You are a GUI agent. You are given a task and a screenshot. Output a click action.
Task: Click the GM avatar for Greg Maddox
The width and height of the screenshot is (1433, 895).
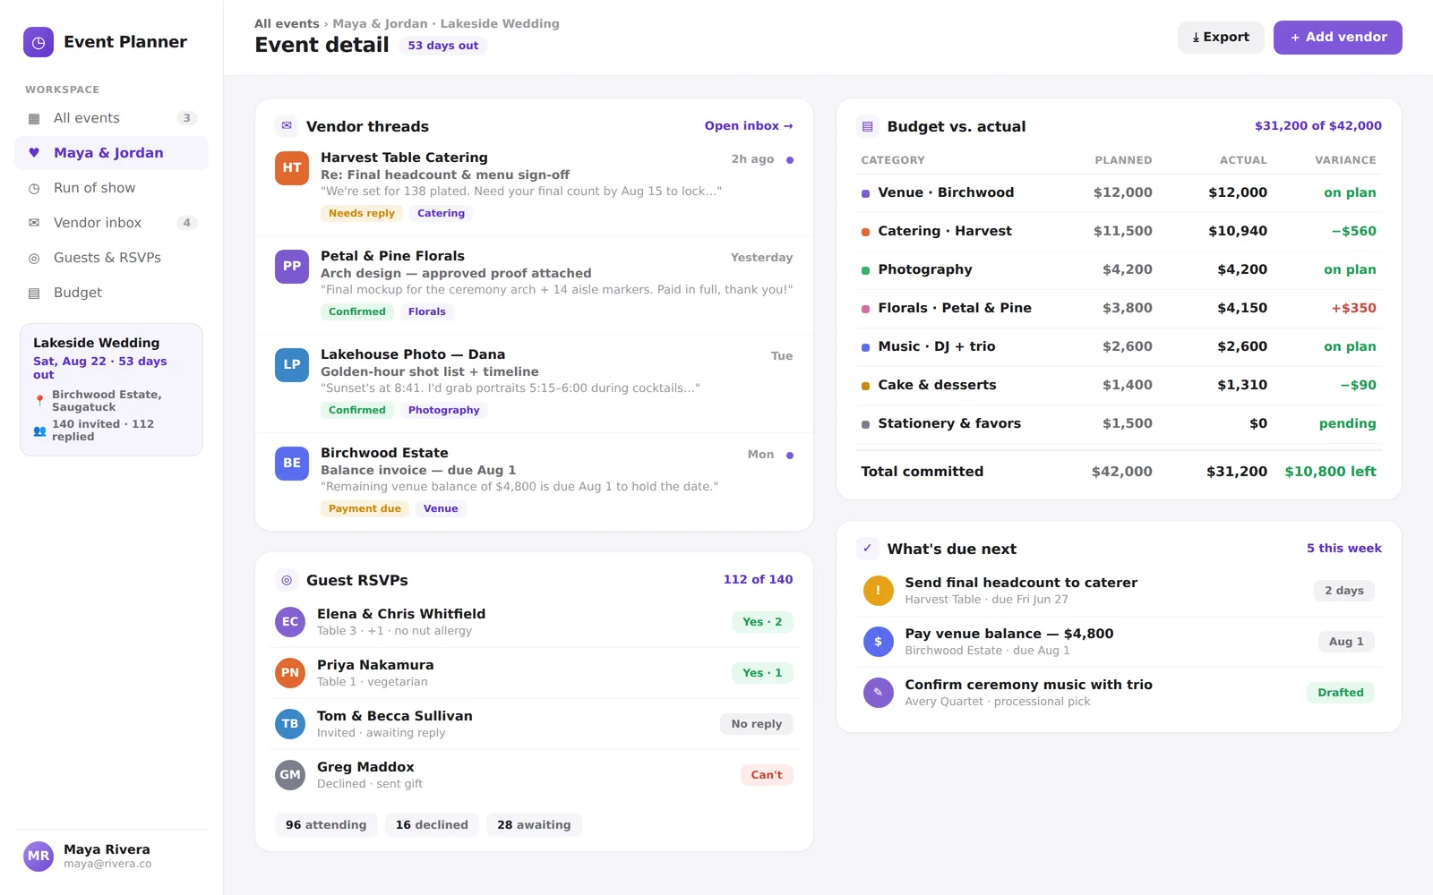point(290,775)
